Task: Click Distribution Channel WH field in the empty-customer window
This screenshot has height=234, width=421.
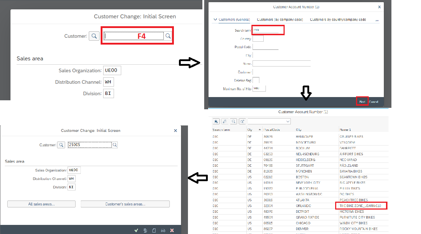Action: click(x=109, y=82)
